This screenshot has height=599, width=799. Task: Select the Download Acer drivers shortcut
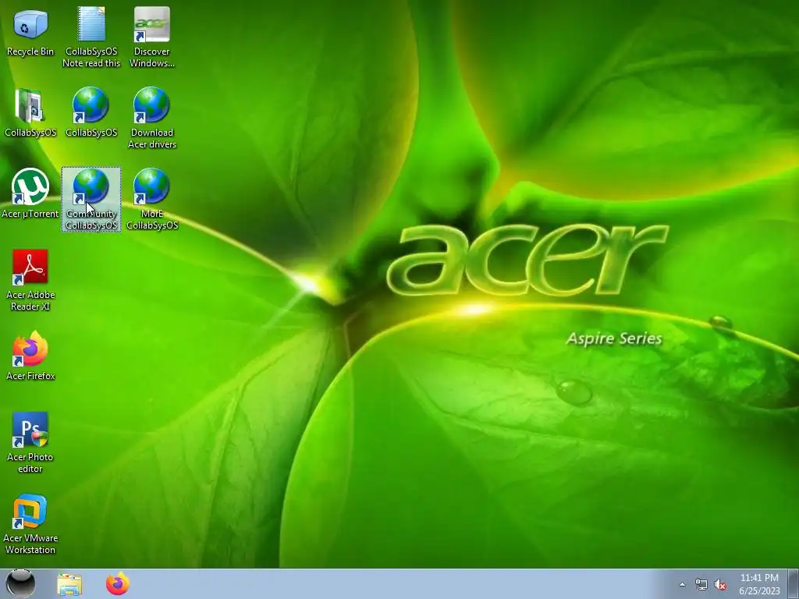[x=152, y=119]
